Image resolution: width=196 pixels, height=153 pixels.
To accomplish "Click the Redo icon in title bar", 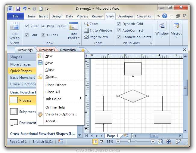I will click(x=34, y=9).
